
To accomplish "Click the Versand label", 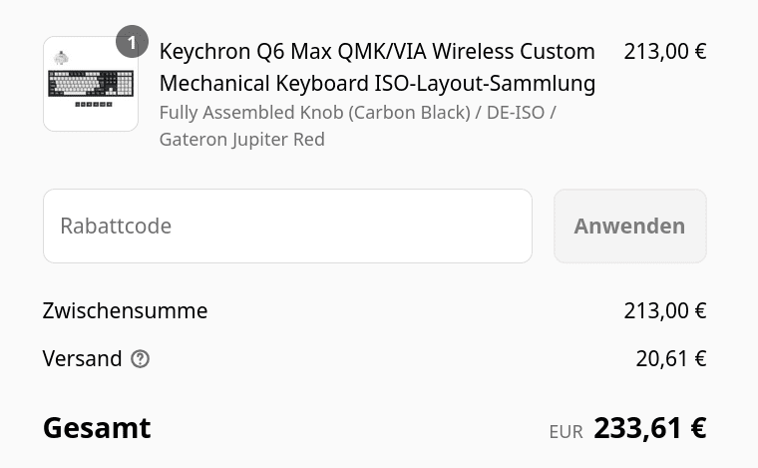I will pos(82,359).
